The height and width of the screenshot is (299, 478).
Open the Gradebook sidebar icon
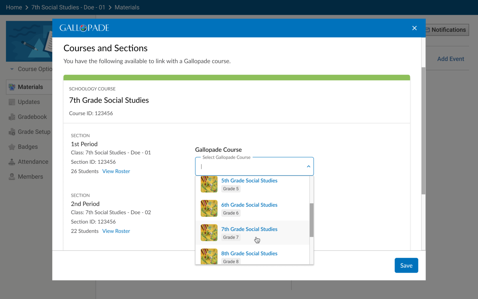point(12,117)
